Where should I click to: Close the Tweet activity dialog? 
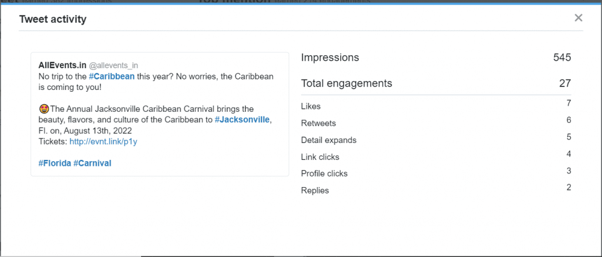[x=578, y=18]
